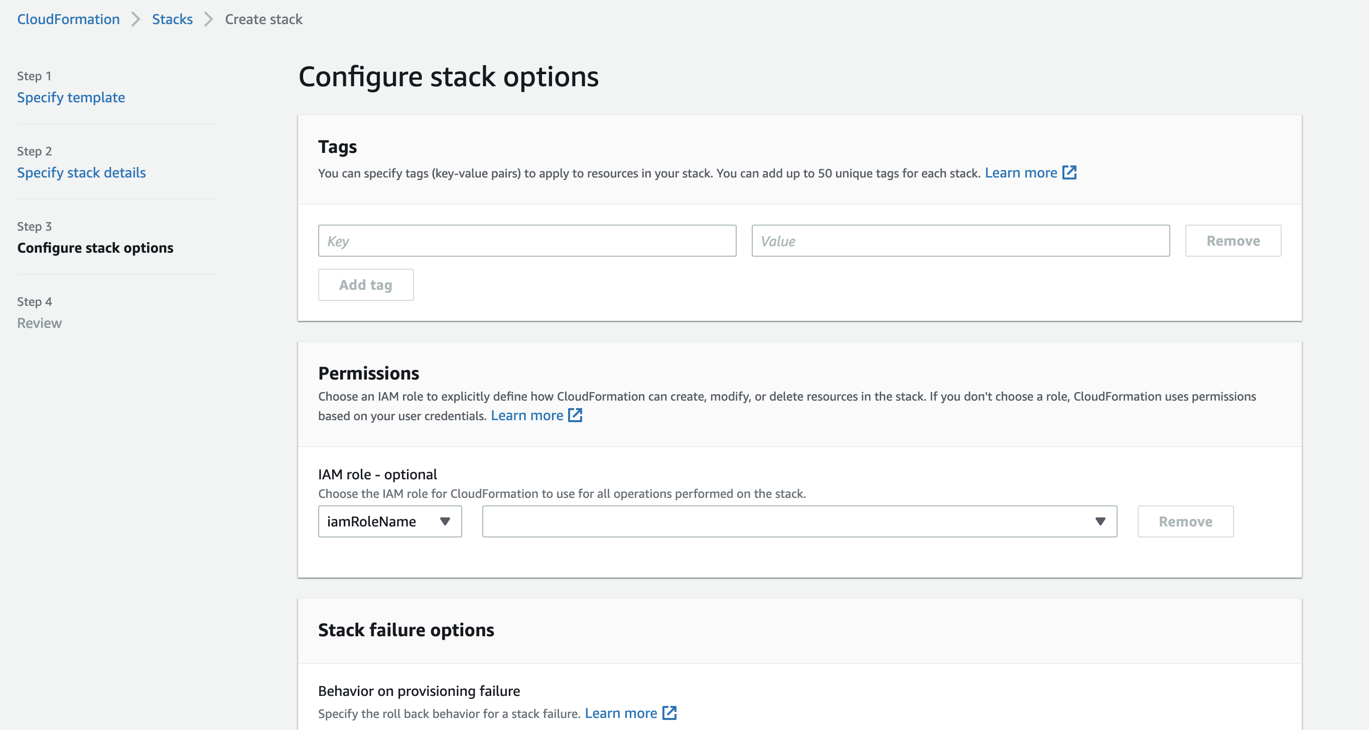Click the chevron after the Stacks breadcrumb
Screen dimensions: 1369x730
209,19
